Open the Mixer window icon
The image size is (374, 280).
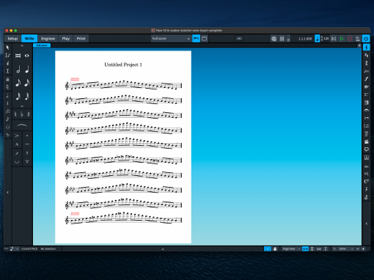tap(282, 39)
